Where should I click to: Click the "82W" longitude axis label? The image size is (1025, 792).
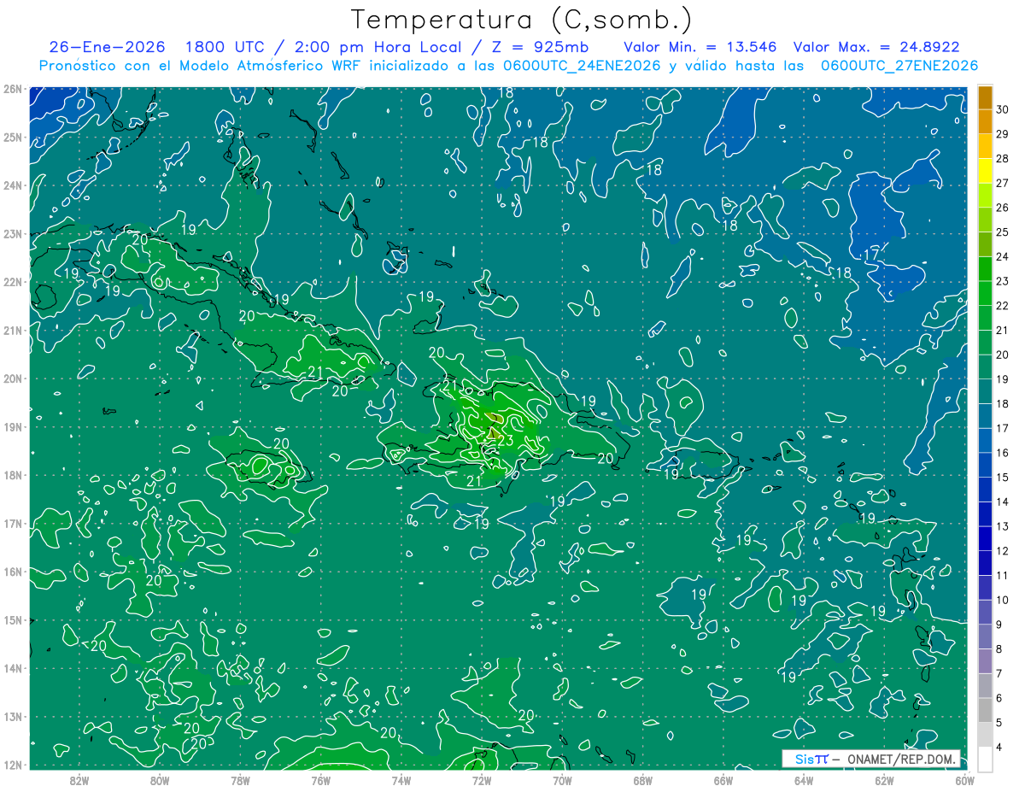point(79,780)
